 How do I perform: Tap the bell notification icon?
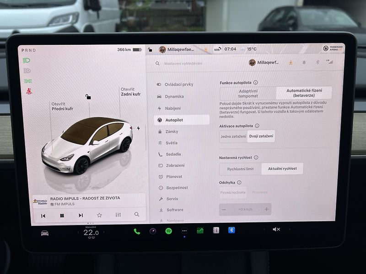(304, 63)
